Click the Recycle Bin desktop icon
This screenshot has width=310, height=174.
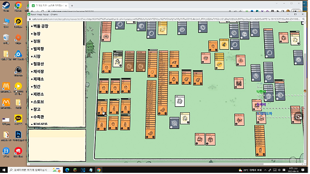6,39
